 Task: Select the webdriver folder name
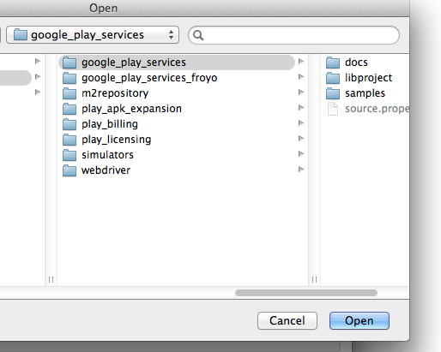[106, 170]
